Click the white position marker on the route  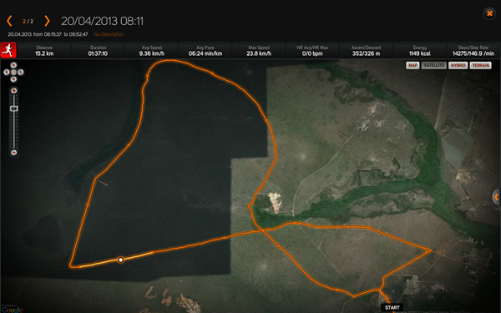120,260
